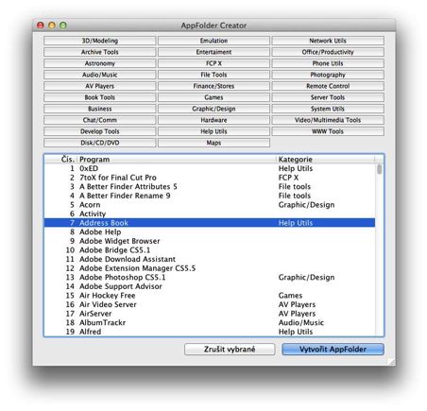Sort list by the Kategorie column header
This screenshot has height=411, width=427.
(326, 159)
